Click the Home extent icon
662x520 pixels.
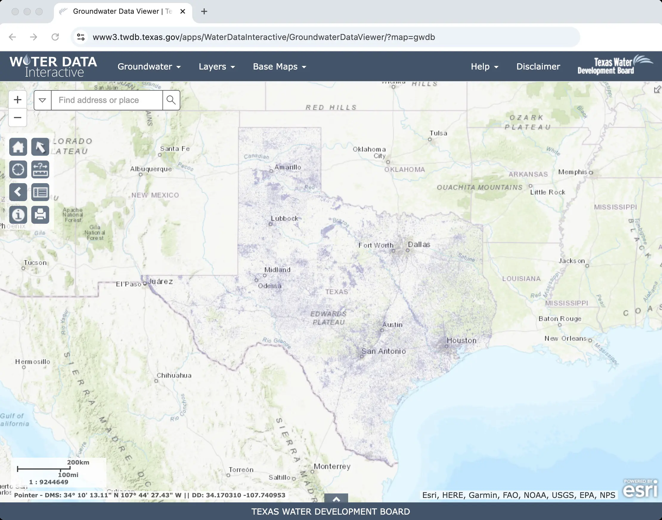tap(18, 147)
